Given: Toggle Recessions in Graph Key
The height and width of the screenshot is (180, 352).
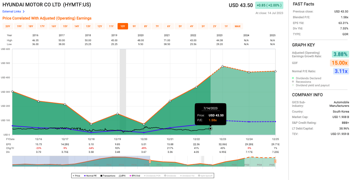Looking at the screenshot, I should (x=302, y=82).
